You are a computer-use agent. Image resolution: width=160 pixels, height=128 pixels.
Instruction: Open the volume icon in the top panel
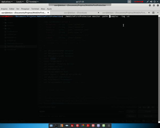click(x=152, y=2)
